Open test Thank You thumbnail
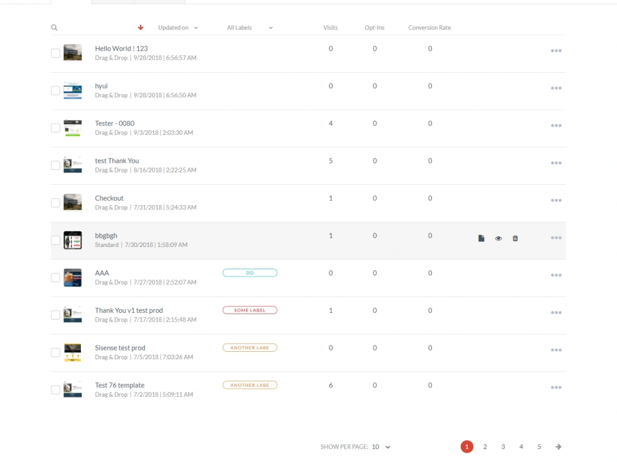 coord(73,165)
